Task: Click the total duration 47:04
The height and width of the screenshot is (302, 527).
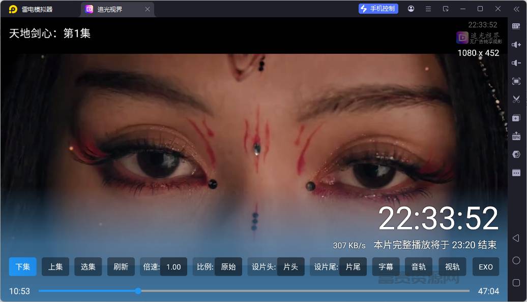Action: tap(488, 291)
